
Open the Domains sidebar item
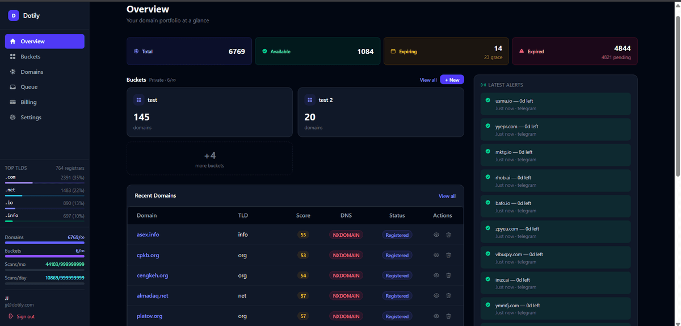(45, 72)
